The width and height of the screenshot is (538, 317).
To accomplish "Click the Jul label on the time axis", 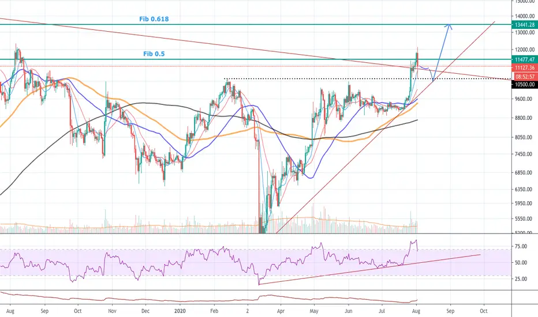I will pyautogui.click(x=382, y=311).
